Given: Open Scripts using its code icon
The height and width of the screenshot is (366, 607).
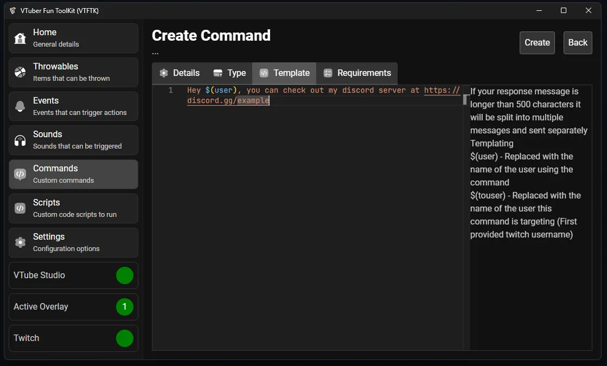Looking at the screenshot, I should point(20,208).
